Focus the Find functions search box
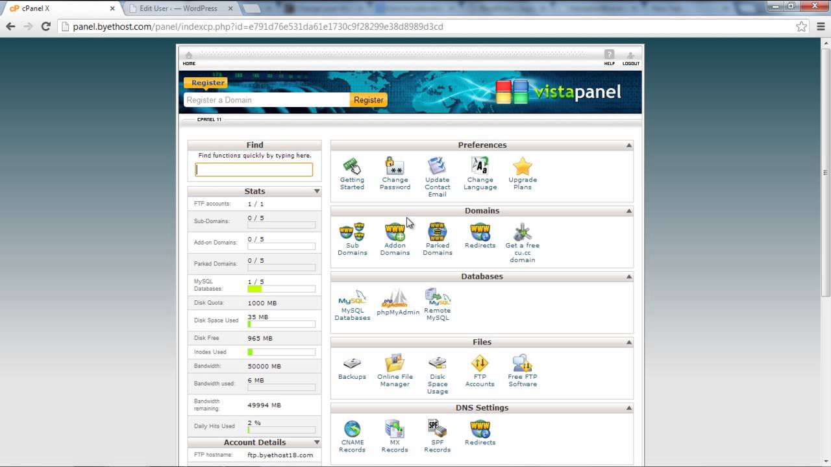 point(254,169)
